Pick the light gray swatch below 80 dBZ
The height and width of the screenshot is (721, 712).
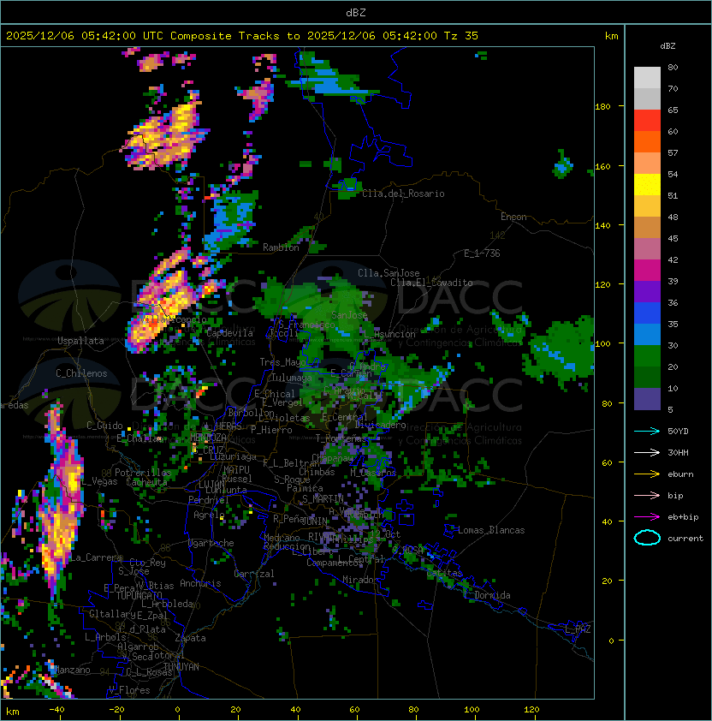pyautogui.click(x=647, y=77)
